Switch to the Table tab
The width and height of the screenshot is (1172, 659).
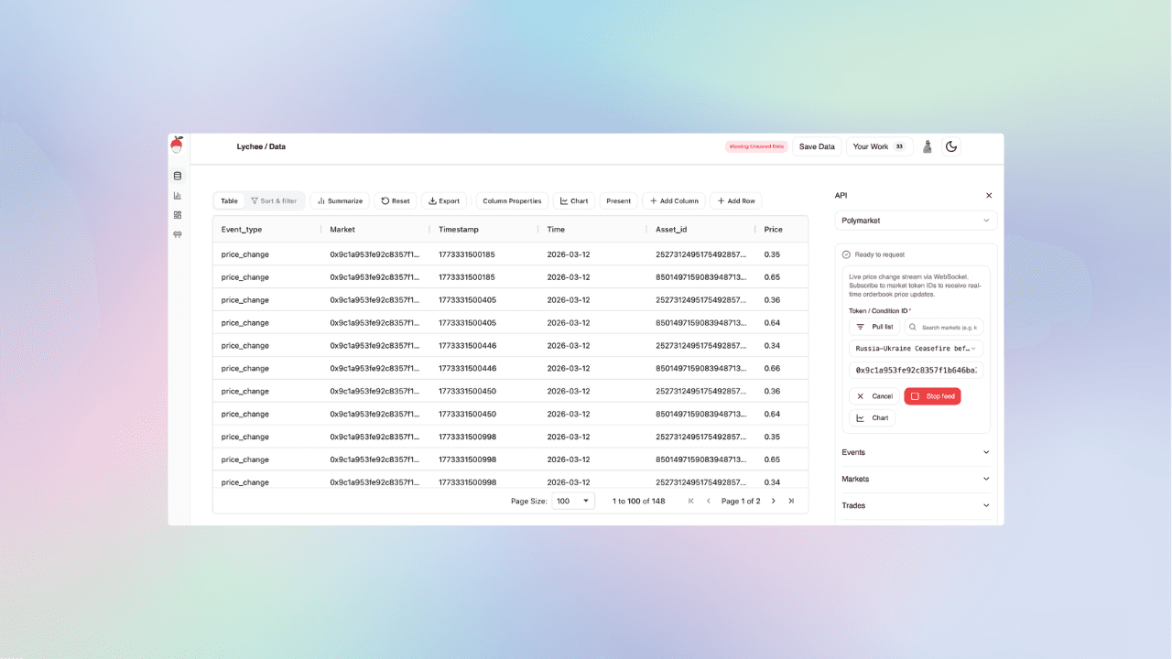pyautogui.click(x=229, y=200)
